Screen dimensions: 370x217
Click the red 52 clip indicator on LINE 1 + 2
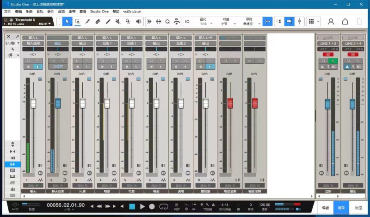tap(328, 54)
